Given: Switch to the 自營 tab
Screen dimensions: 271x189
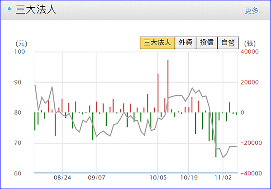Looking at the screenshot, I should tap(228, 43).
